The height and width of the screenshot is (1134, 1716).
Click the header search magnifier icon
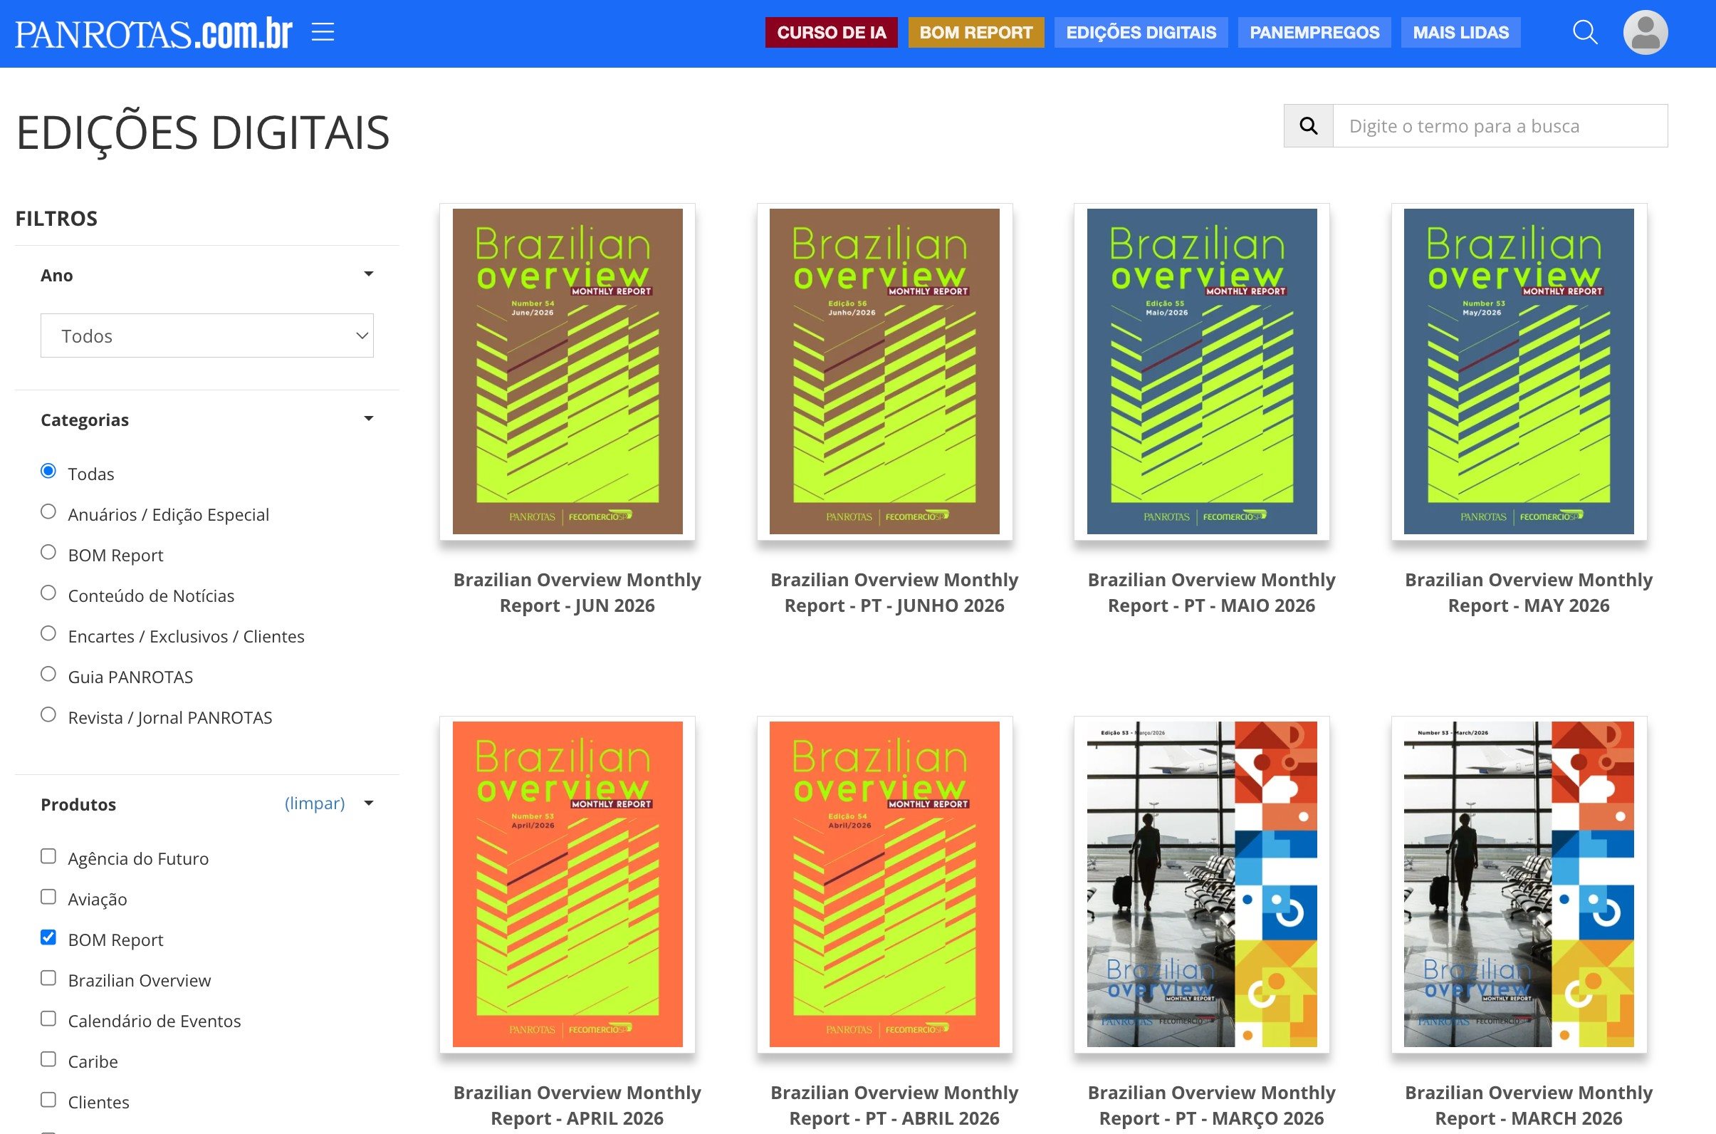pyautogui.click(x=1584, y=33)
